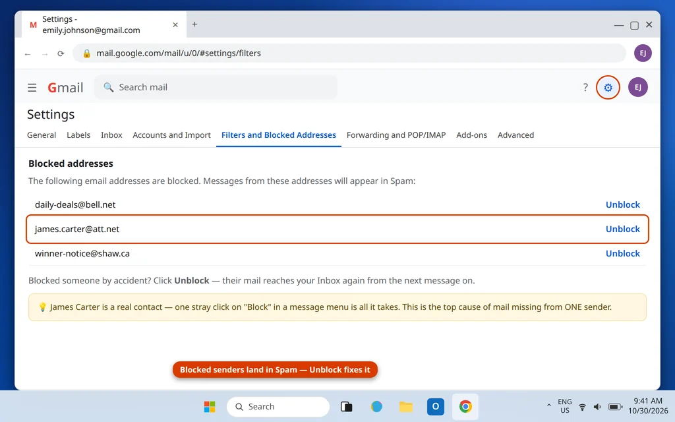Screen dimensions: 675x422
Task: Go forward with the browser forward arrow
Action: pos(44,54)
